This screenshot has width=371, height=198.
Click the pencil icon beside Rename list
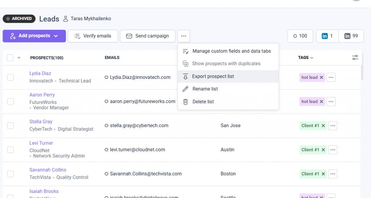point(185,89)
